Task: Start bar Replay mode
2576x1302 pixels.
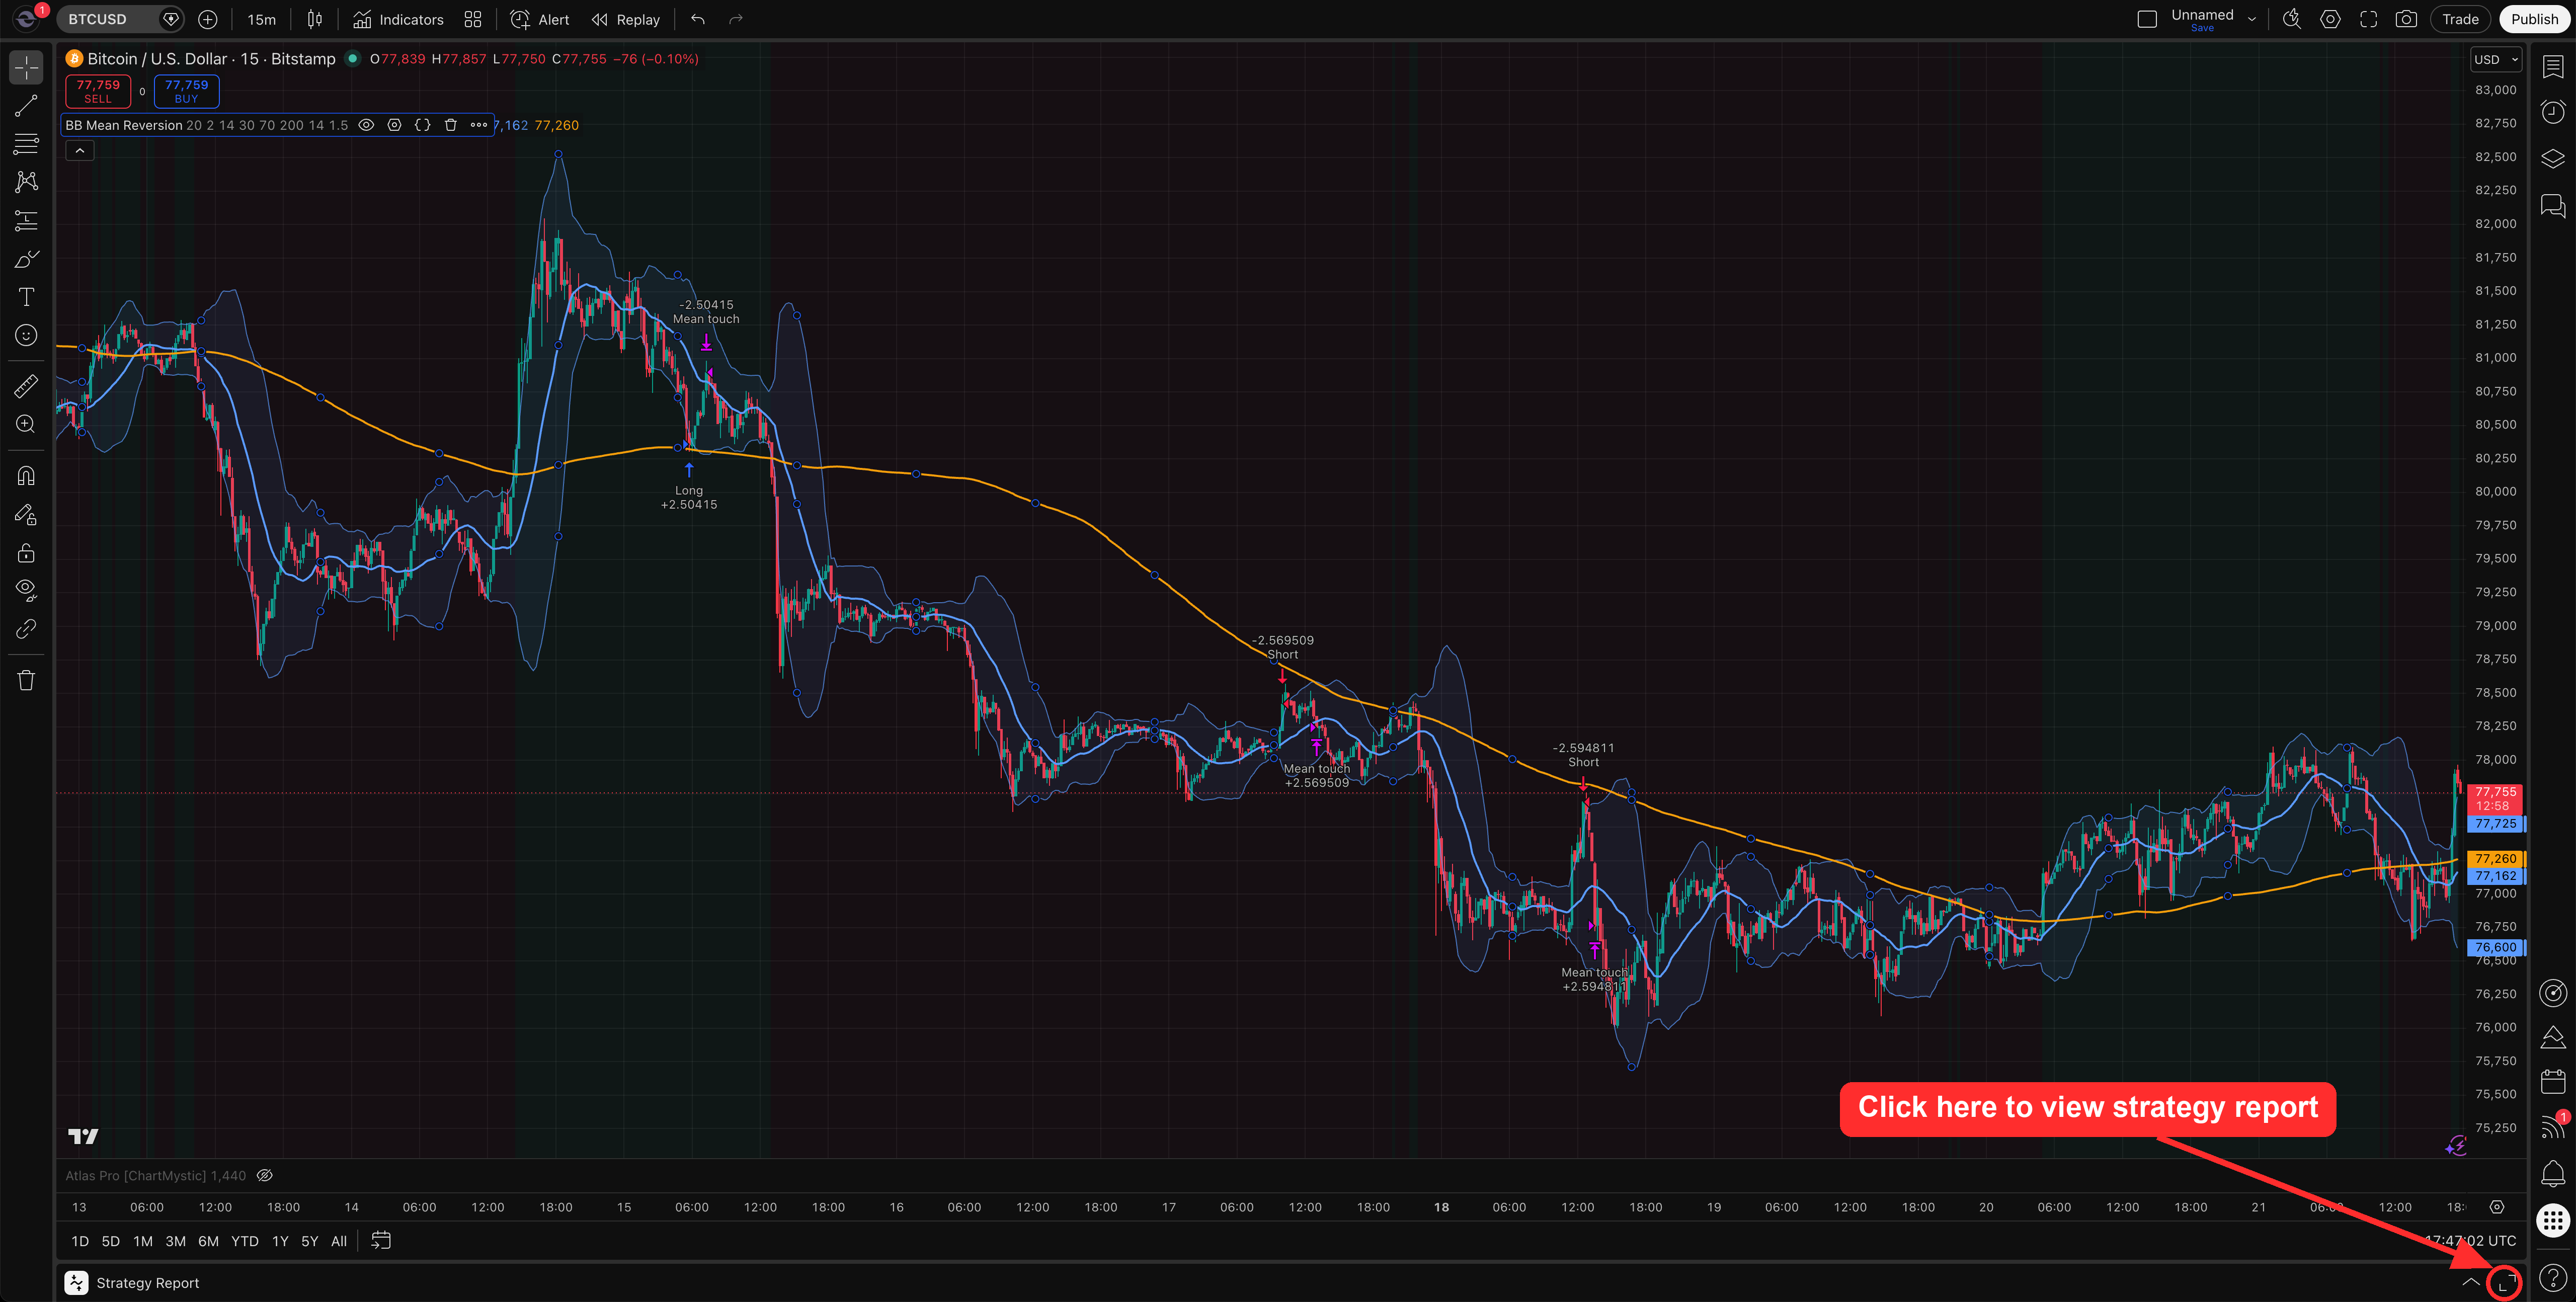Action: (626, 19)
